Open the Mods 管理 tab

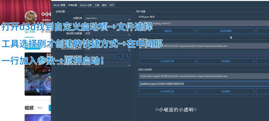point(59,5)
